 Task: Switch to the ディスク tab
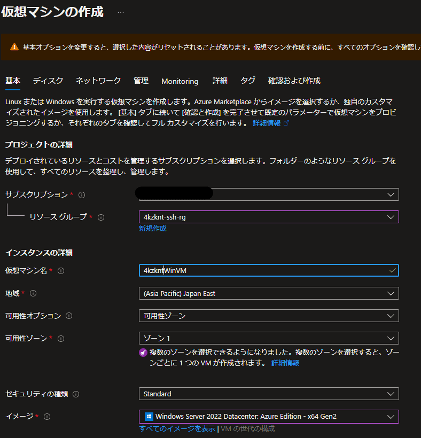(48, 81)
